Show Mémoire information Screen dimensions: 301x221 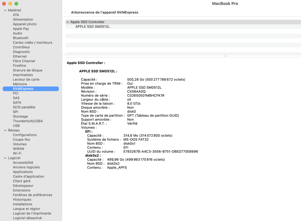(x=20, y=84)
